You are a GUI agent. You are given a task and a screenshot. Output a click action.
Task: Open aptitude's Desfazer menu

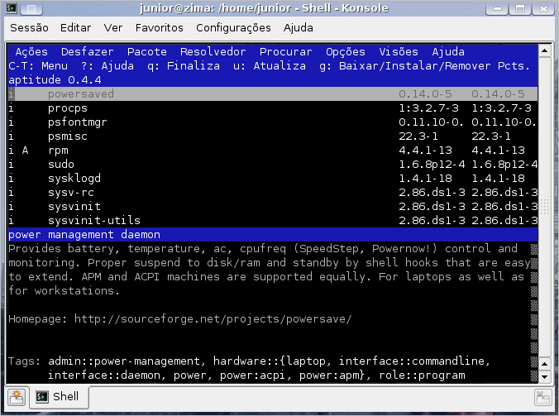pos(88,52)
